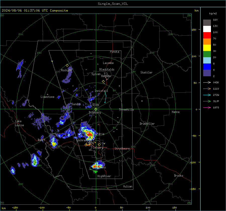Screen dimensions: 226x211
Task: Select the red 70-100 legend swatch
Action: 207,35
